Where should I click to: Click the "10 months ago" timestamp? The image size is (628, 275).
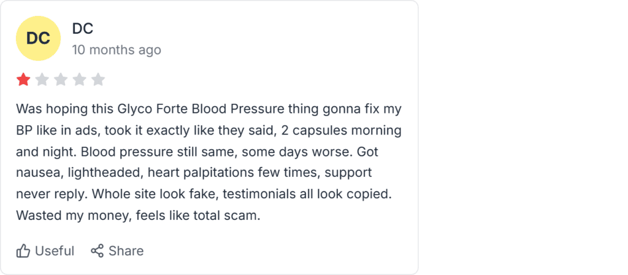pos(117,50)
